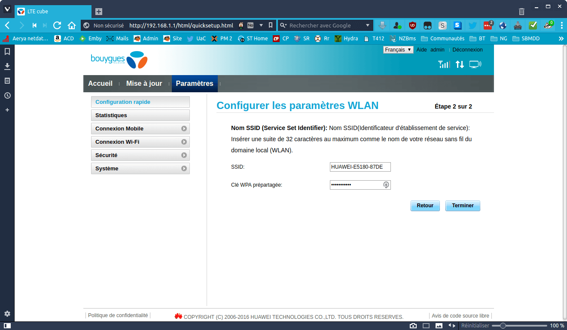Click the Wi-Fi devices status icon
Image resolution: width=567 pixels, height=330 pixels.
(x=475, y=64)
